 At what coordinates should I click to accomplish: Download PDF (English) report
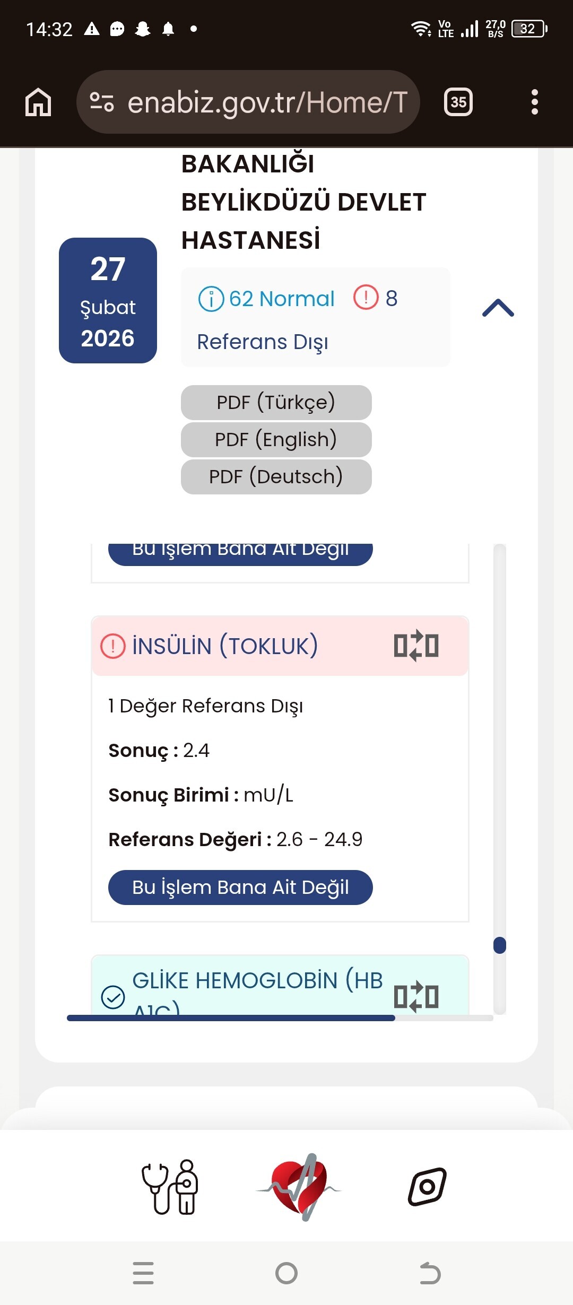(x=276, y=440)
